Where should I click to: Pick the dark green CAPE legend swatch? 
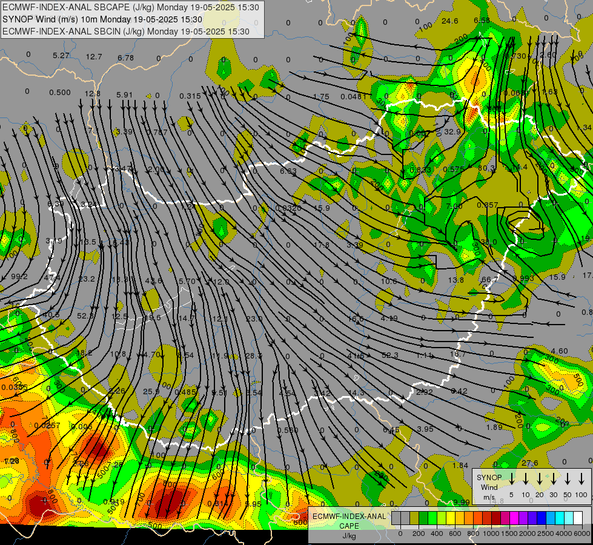click(423, 518)
